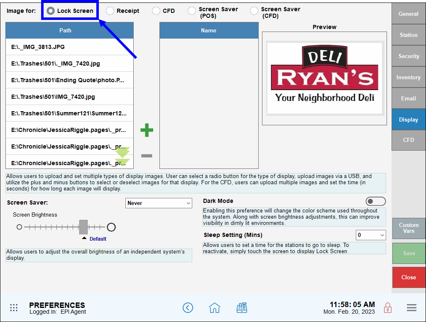The height and width of the screenshot is (322, 426).
Task: Open the cash register icon
Action: 242,307
